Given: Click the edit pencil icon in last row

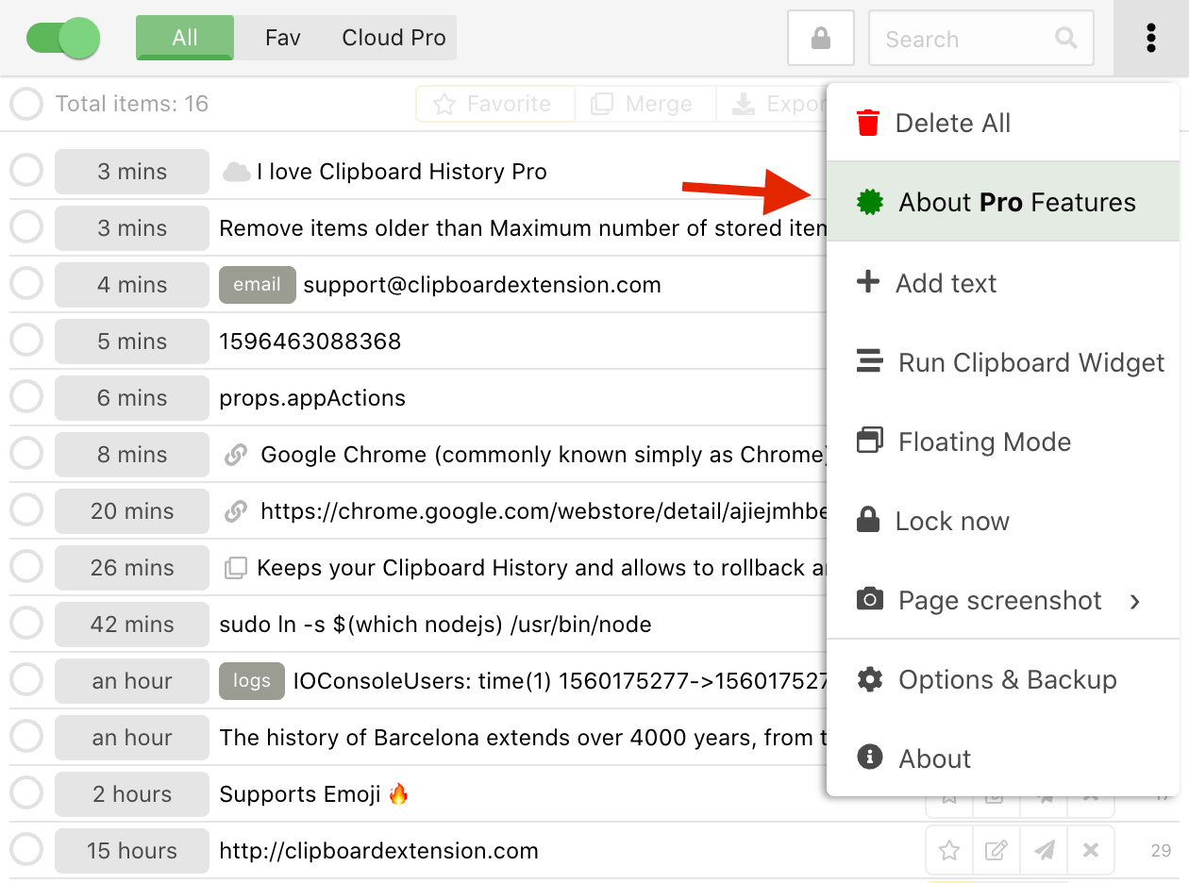Looking at the screenshot, I should pos(996,851).
